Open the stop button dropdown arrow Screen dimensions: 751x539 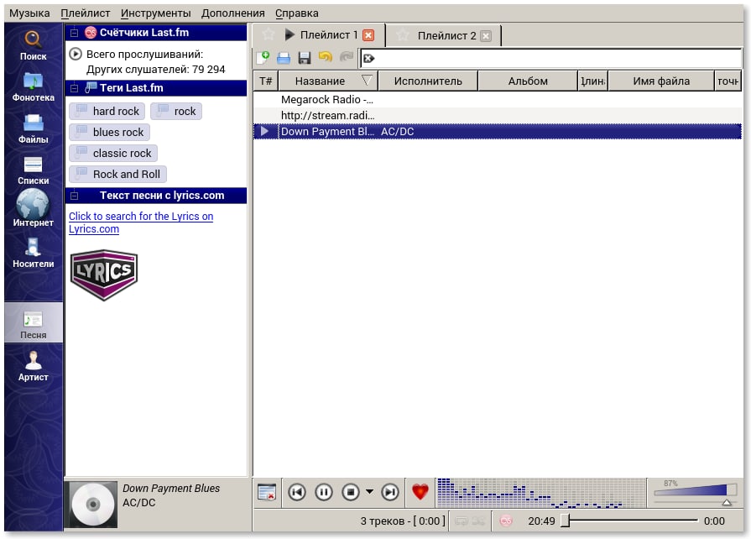coord(369,492)
